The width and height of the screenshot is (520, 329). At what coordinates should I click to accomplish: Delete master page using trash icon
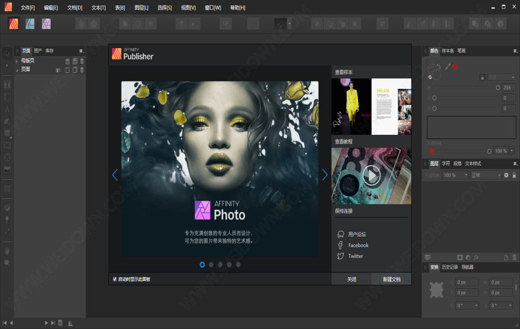[82, 61]
